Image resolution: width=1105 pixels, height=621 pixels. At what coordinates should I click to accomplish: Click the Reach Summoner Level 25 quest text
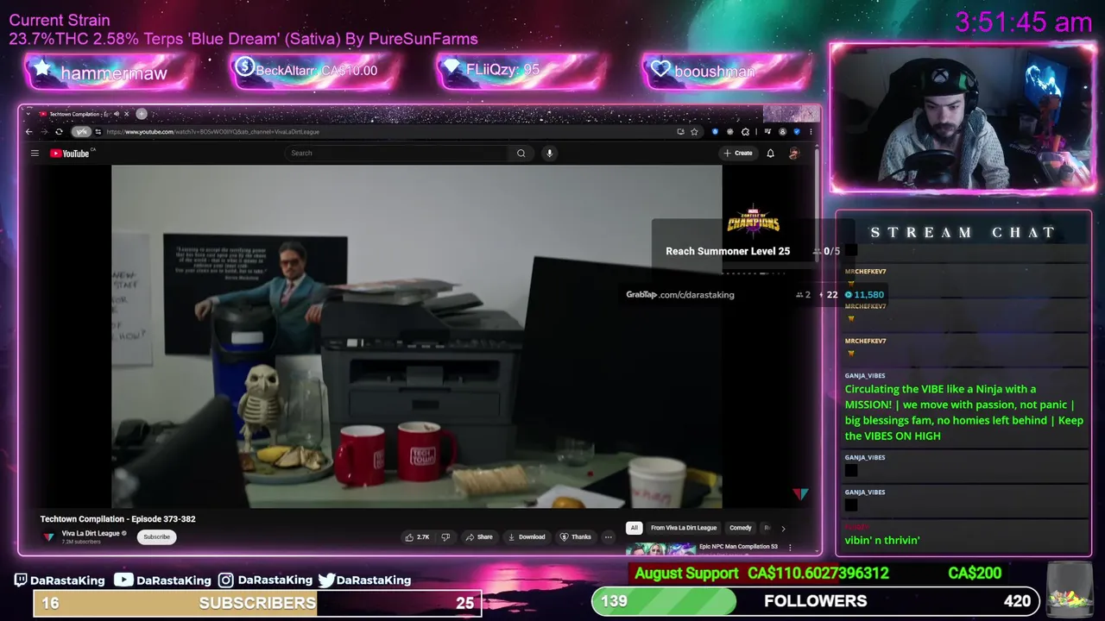click(x=728, y=251)
